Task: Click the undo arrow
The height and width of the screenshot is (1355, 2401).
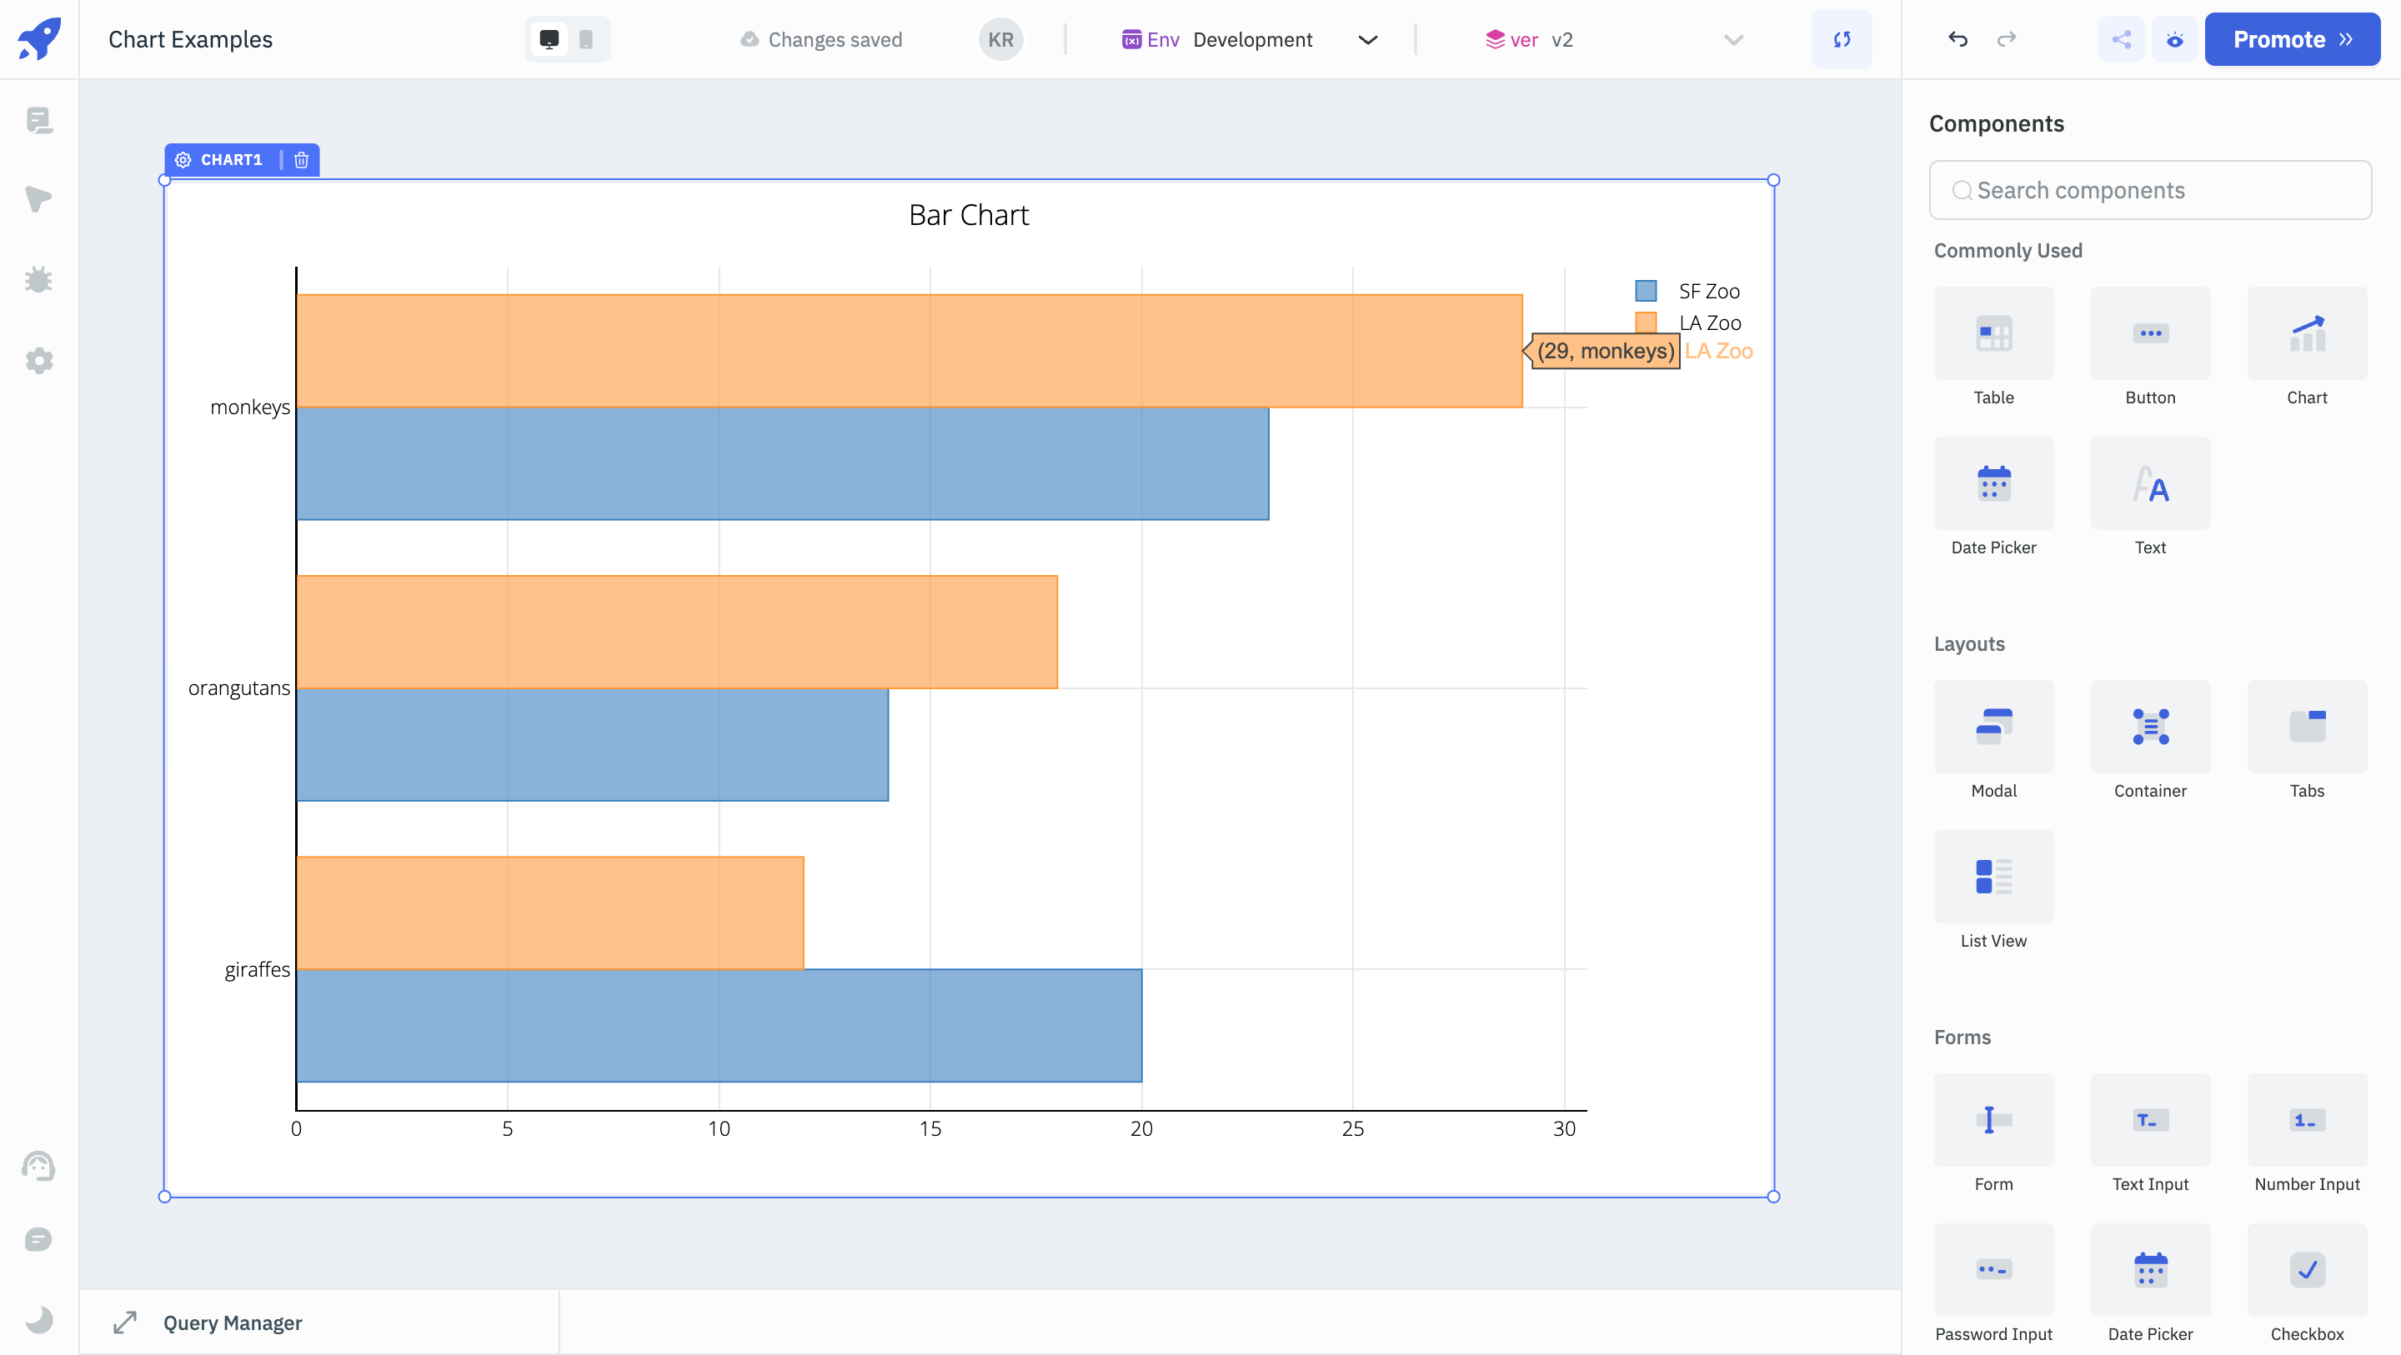Action: click(x=1957, y=39)
